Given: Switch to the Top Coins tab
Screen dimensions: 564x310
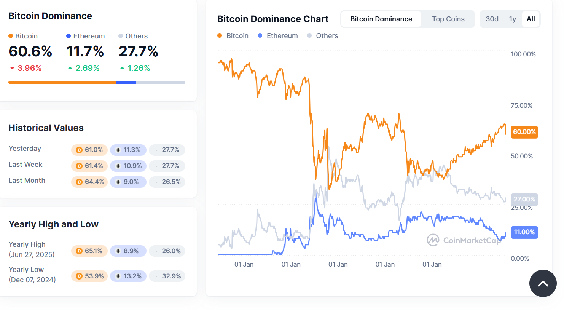Looking at the screenshot, I should (x=448, y=19).
